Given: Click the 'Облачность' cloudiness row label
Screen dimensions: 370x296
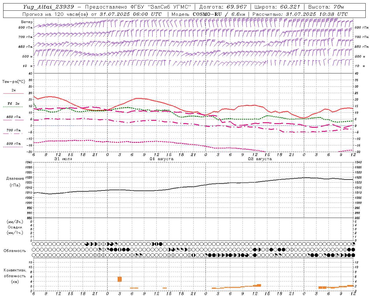Looking at the screenshot, I should [x=15, y=251].
